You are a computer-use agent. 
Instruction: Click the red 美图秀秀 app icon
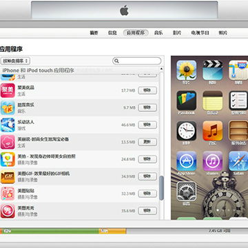pos(8,211)
